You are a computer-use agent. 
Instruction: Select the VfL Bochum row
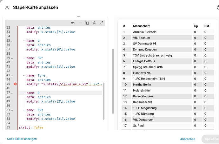click(x=168, y=38)
